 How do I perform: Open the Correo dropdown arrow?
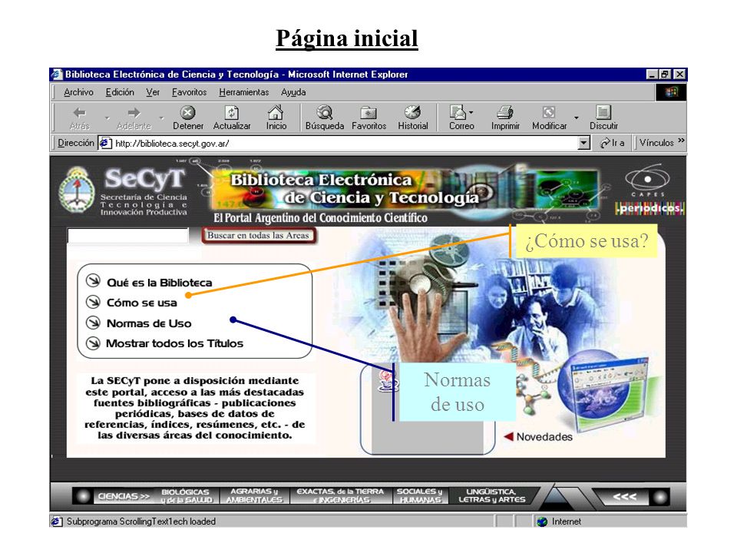tap(471, 112)
